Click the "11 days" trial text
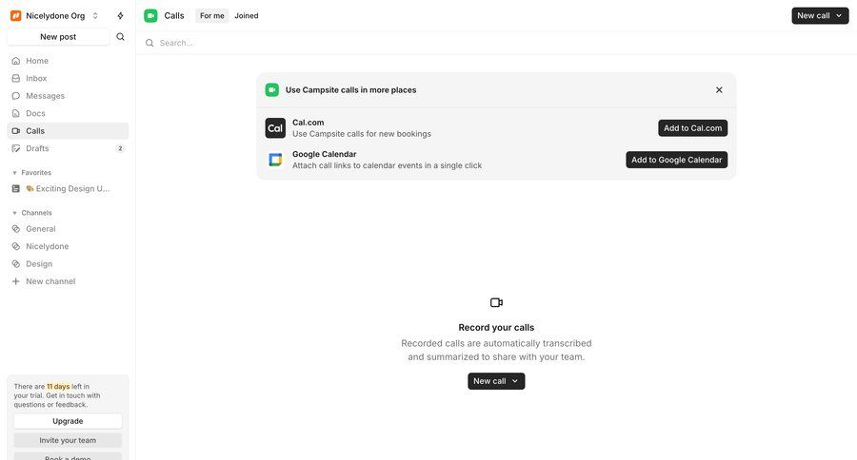The height and width of the screenshot is (460, 857). point(58,386)
